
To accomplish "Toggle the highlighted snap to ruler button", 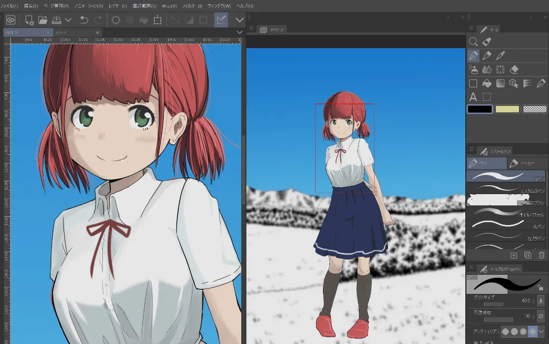I will pyautogui.click(x=221, y=20).
